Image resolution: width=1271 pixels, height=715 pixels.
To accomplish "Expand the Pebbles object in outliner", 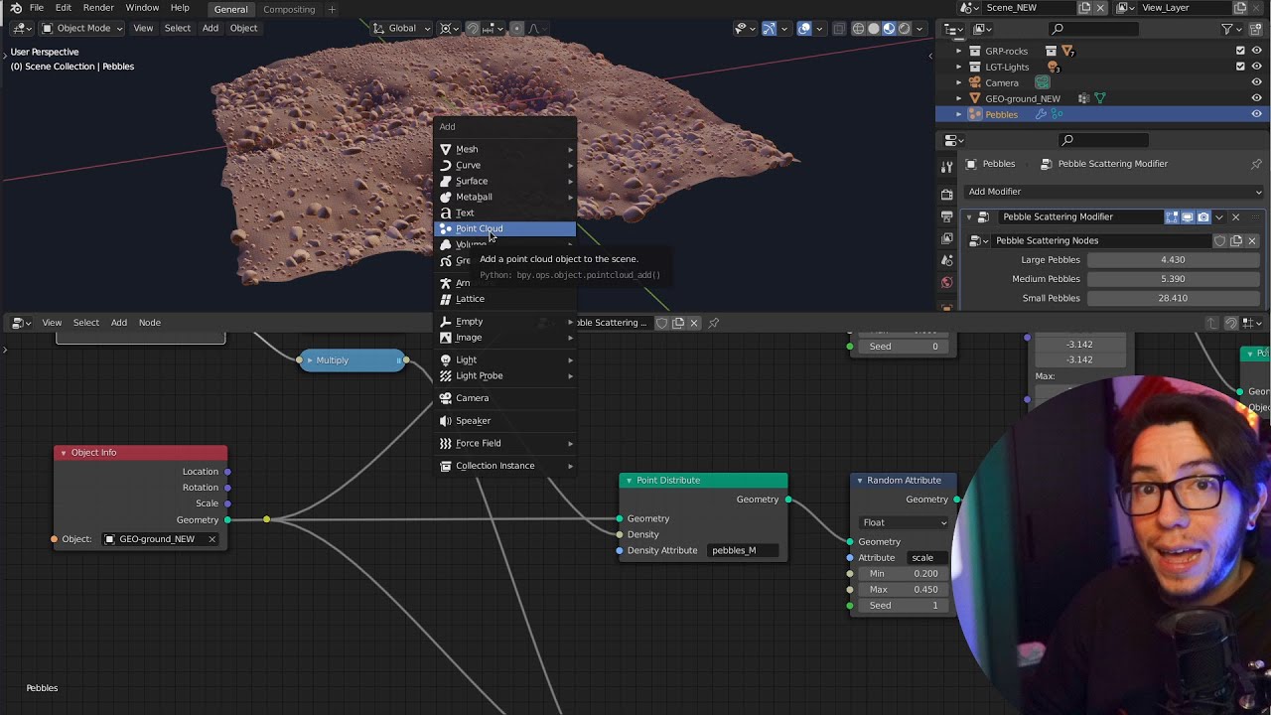I will [959, 114].
